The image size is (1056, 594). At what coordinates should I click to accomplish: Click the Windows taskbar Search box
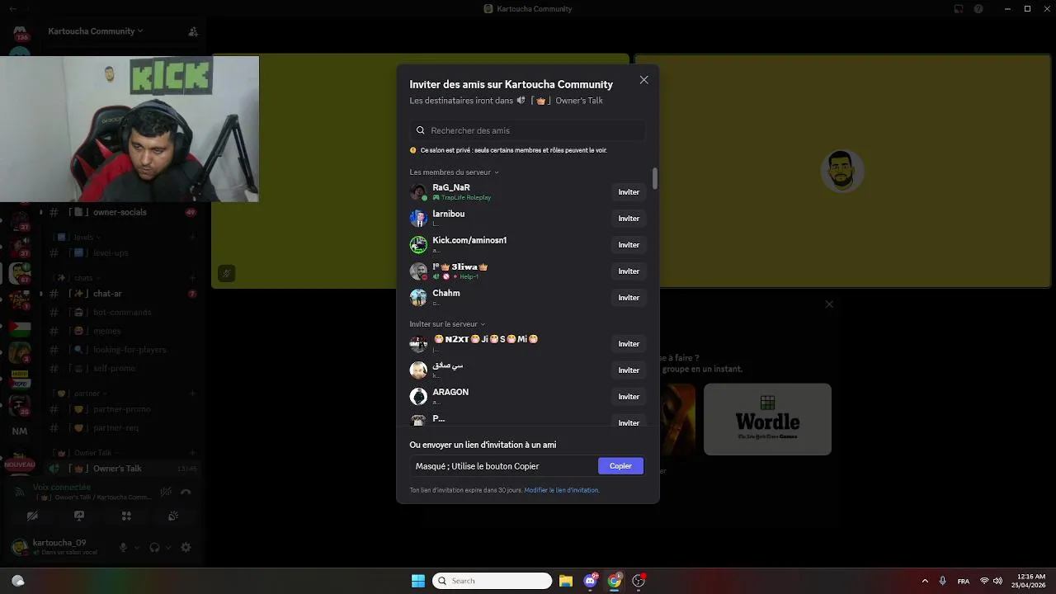(x=492, y=581)
